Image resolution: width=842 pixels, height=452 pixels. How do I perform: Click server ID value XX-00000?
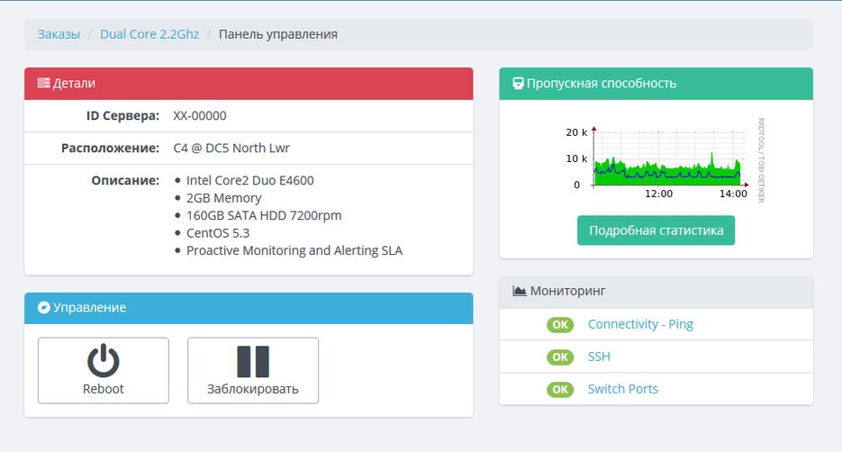200,115
